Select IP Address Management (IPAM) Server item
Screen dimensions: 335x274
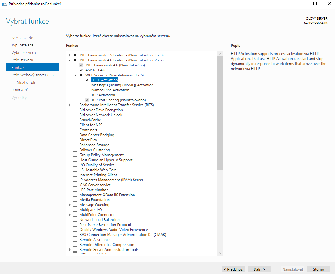tap(111, 180)
